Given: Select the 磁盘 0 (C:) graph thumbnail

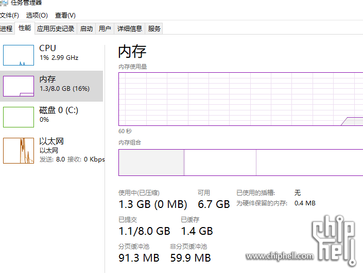Looking at the screenshot, I should coord(19,117).
